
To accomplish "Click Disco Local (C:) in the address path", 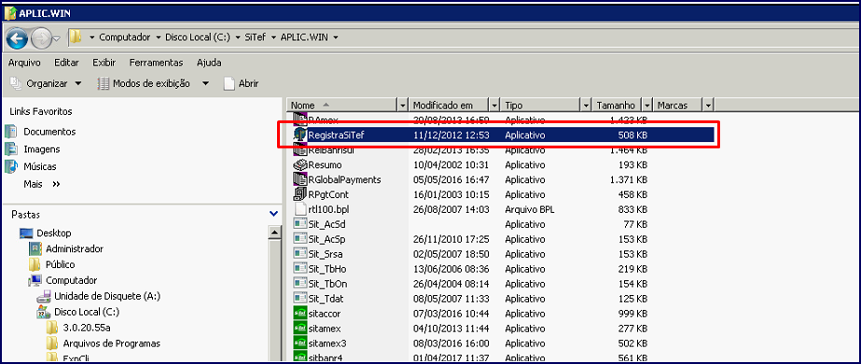I will 198,37.
